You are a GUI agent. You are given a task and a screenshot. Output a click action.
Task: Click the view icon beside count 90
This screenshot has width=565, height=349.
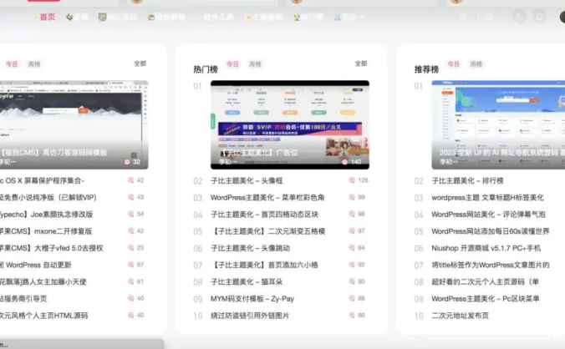[352, 281]
